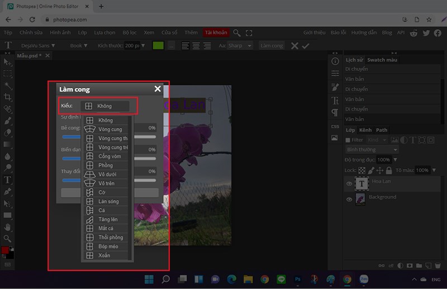
Task: Click the search magnifier in menu bar
Action: pos(237,33)
